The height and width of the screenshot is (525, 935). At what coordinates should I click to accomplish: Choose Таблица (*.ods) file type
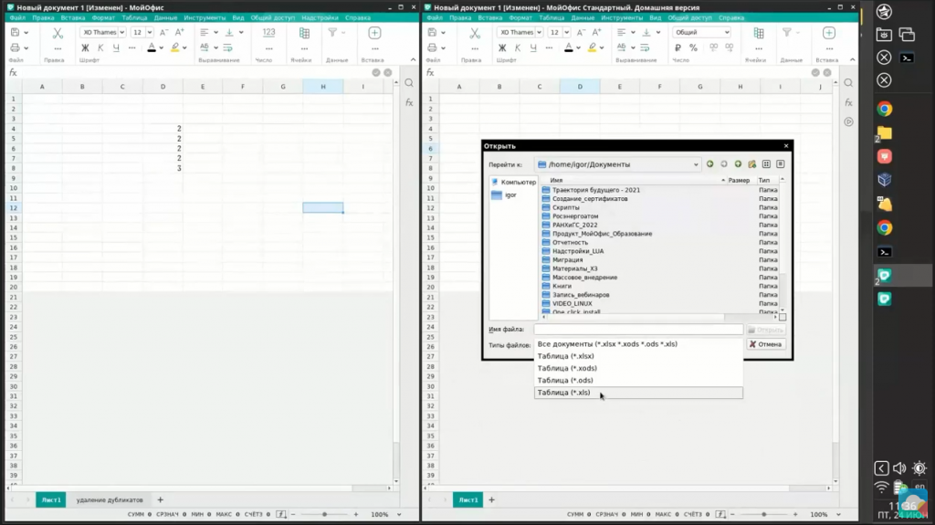coord(638,380)
